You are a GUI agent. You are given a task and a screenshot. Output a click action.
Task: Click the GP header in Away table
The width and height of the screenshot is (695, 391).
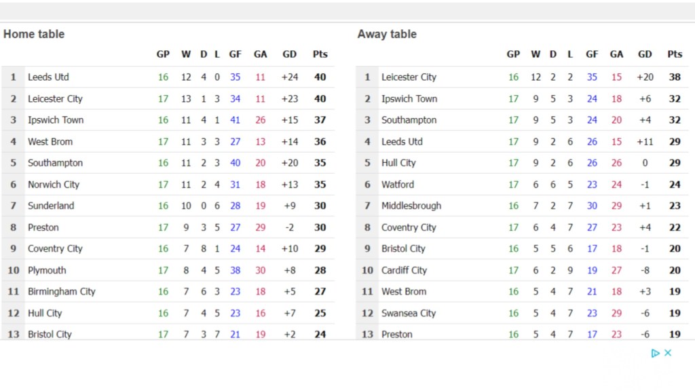tap(513, 54)
